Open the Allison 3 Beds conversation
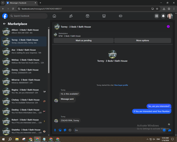This screenshot has width=177, height=142. [24, 32]
